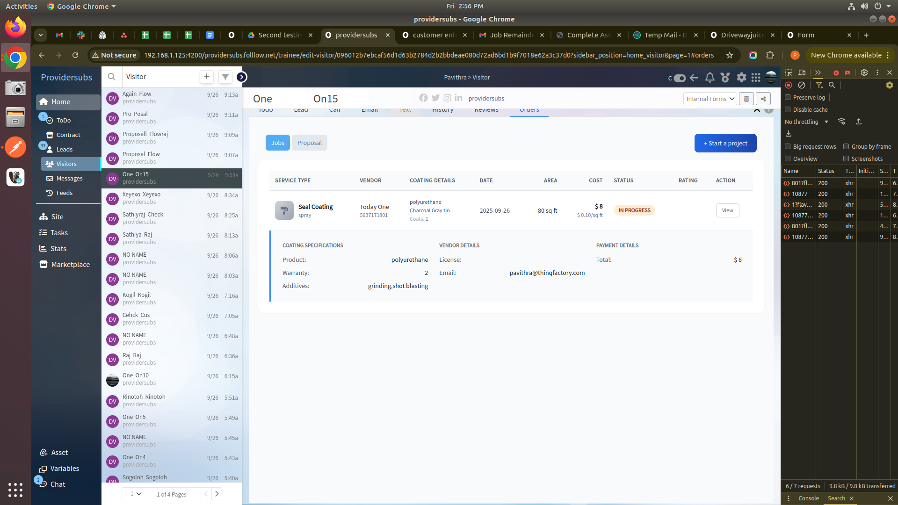The height and width of the screenshot is (505, 898).
Task: Open the apps grid icon in header
Action: point(756,78)
